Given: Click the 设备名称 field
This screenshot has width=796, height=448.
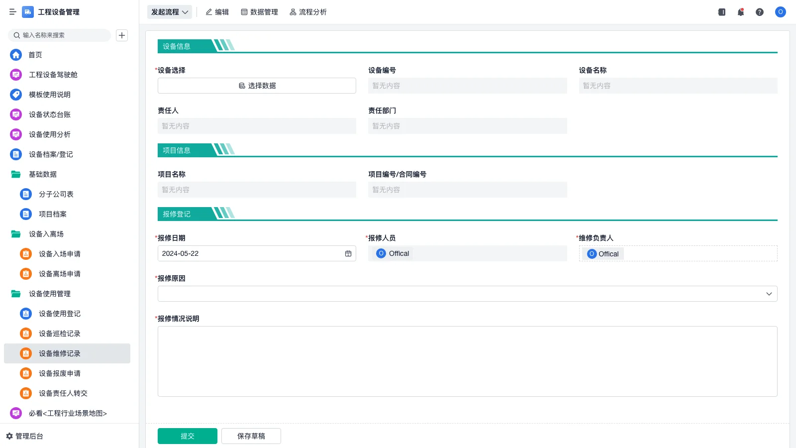Looking at the screenshot, I should pyautogui.click(x=678, y=86).
